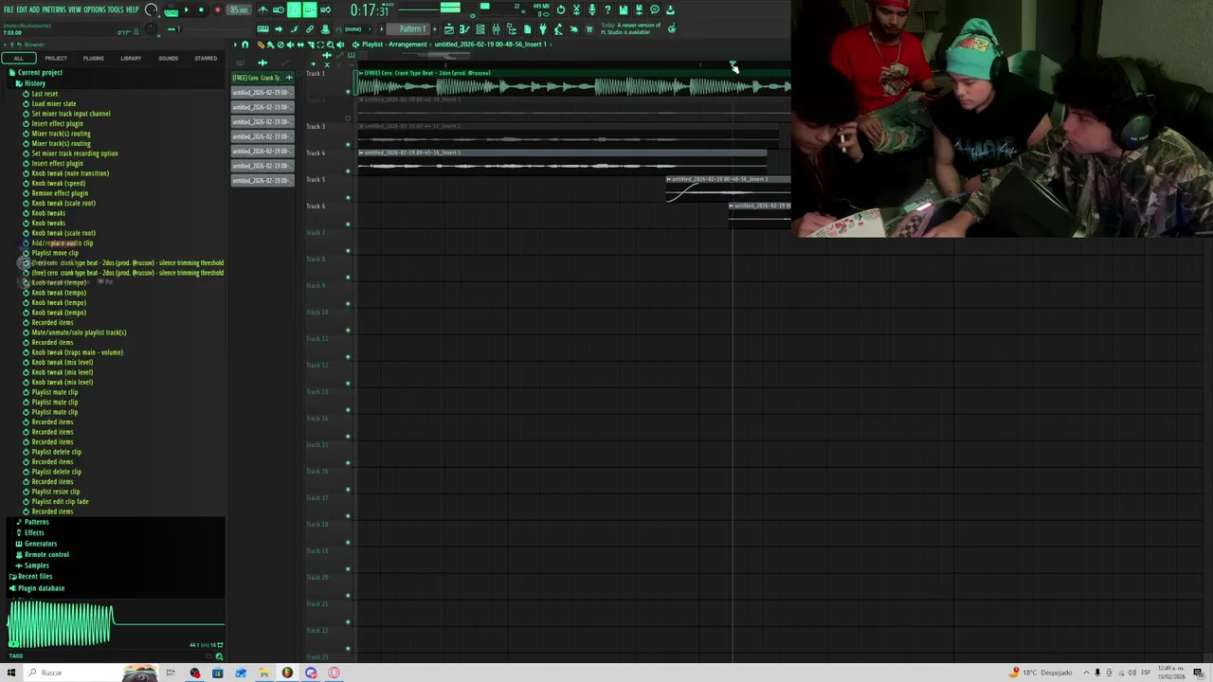
Task: Click the tempo 85.000 display
Action: pos(237,9)
